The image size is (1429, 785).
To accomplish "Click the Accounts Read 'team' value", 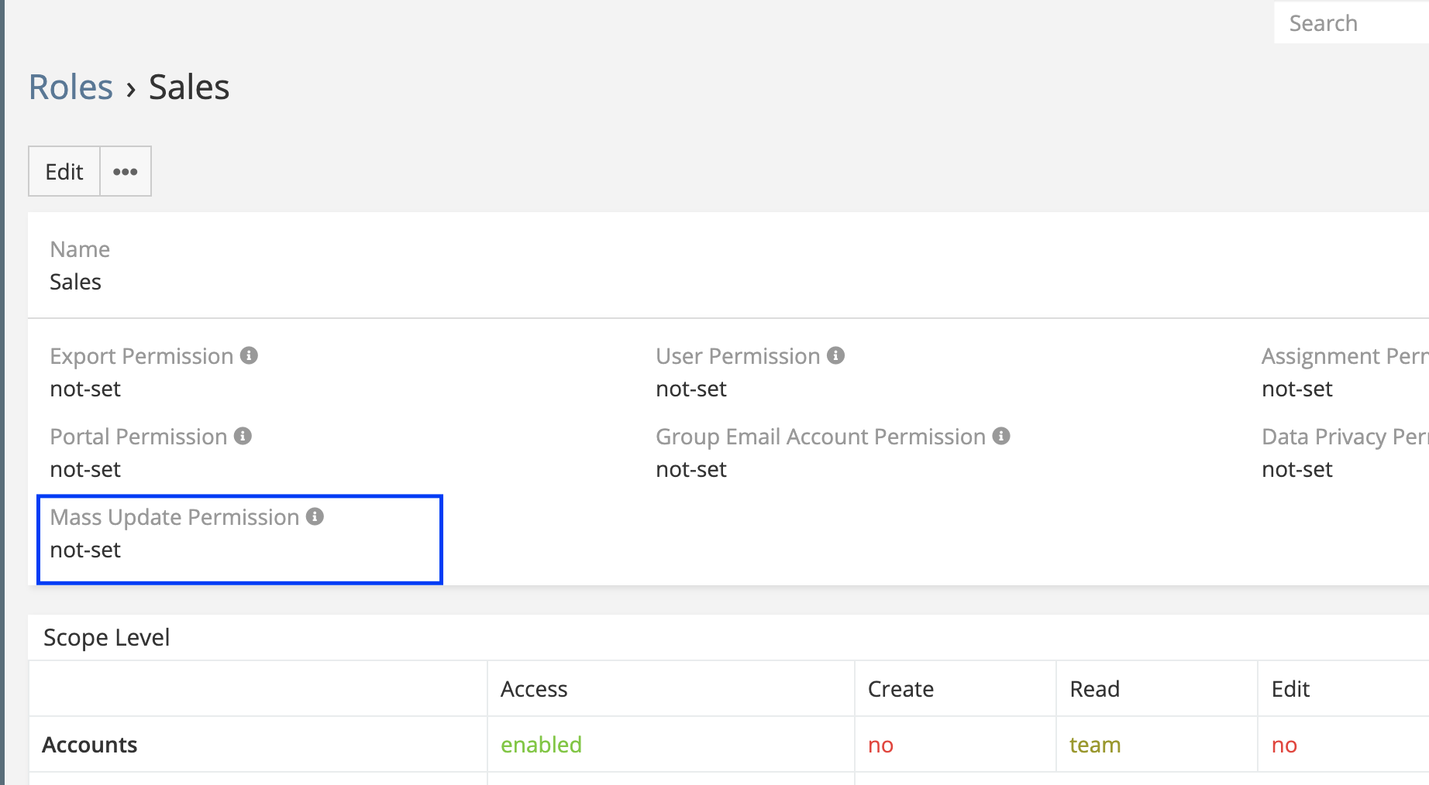I will click(1095, 745).
